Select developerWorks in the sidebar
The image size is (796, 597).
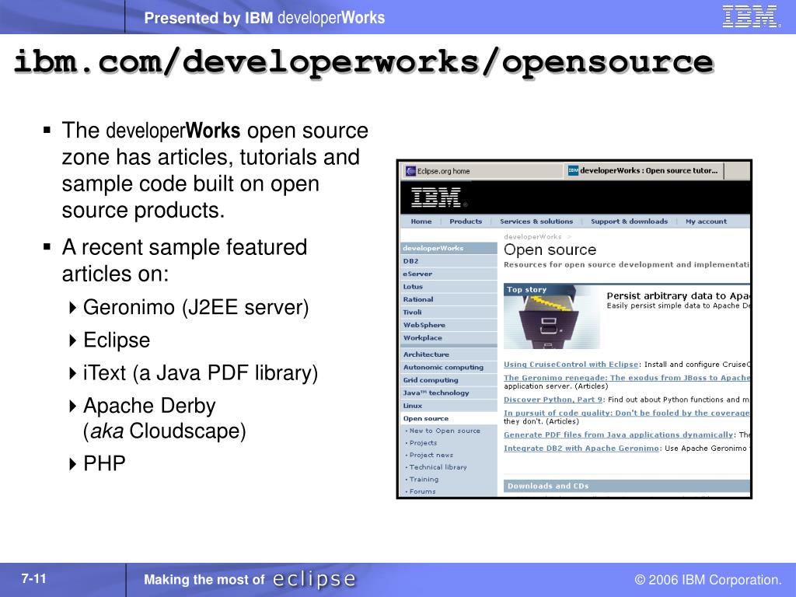449,248
